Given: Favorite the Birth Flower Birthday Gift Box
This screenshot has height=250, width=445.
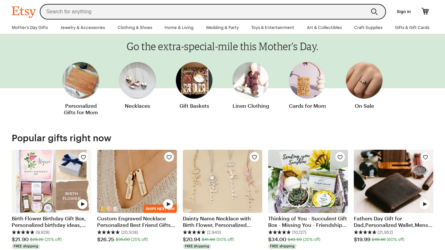Looking at the screenshot, I should pos(83,157).
